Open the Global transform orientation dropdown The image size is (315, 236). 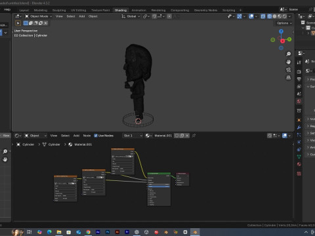coord(131,16)
